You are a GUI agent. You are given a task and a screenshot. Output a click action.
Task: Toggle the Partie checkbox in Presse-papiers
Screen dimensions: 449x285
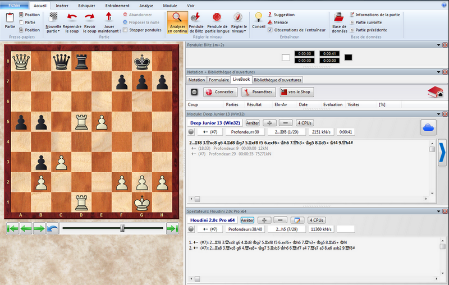21,22
